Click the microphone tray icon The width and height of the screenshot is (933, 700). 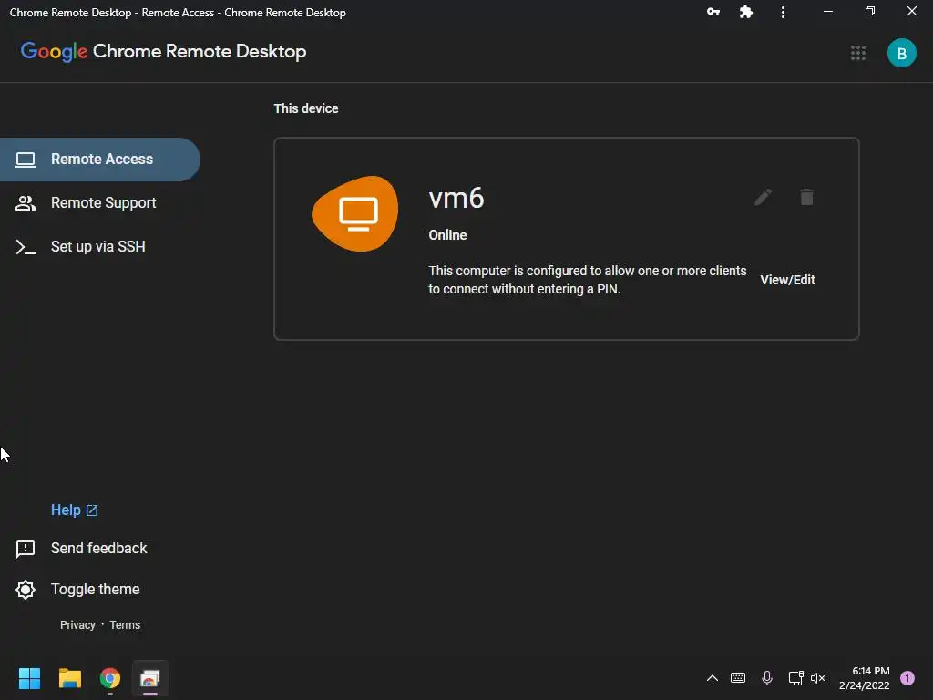click(767, 678)
